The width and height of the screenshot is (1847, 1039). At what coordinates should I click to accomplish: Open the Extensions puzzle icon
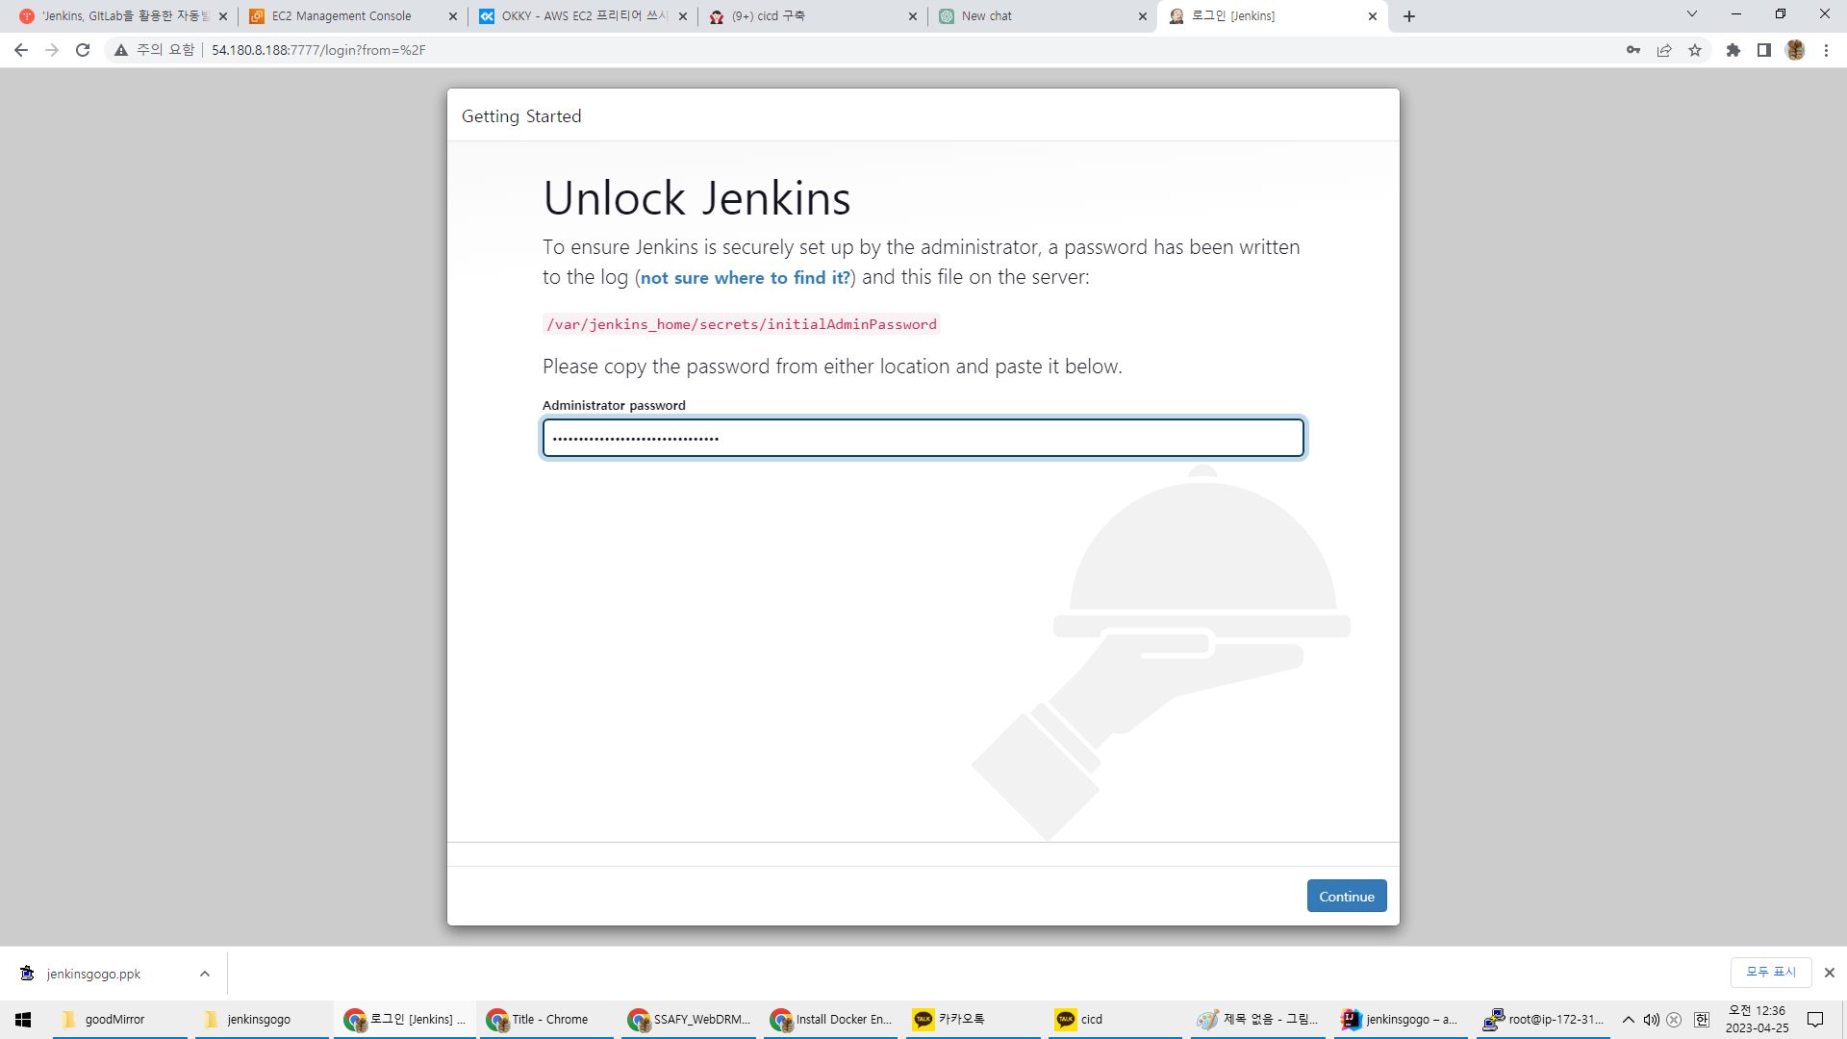1733,50
